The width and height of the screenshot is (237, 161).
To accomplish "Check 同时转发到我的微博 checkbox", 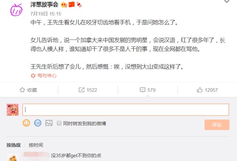I will (59, 123).
